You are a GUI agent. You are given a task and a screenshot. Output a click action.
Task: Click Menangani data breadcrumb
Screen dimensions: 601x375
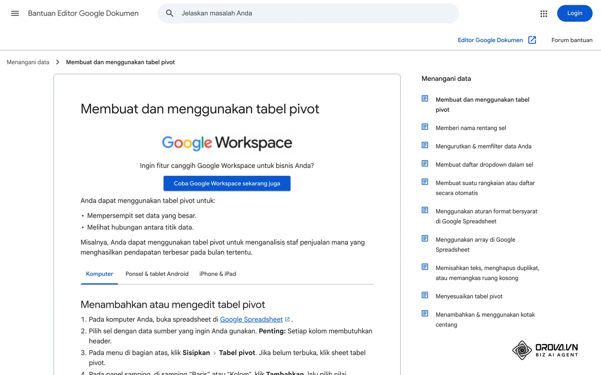point(28,62)
